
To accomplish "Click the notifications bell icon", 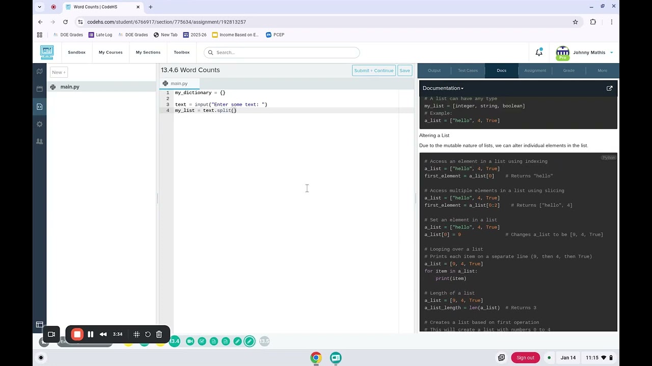I will [539, 52].
